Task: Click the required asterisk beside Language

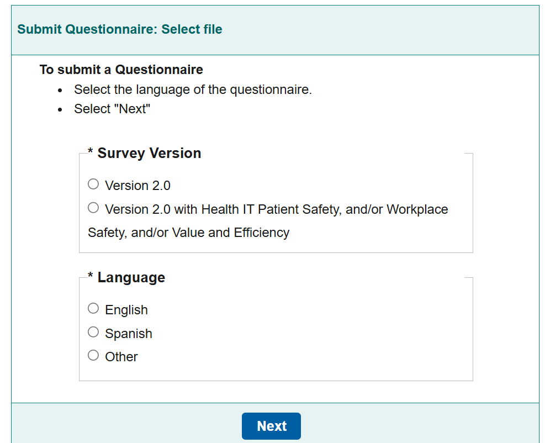Action: (x=91, y=277)
